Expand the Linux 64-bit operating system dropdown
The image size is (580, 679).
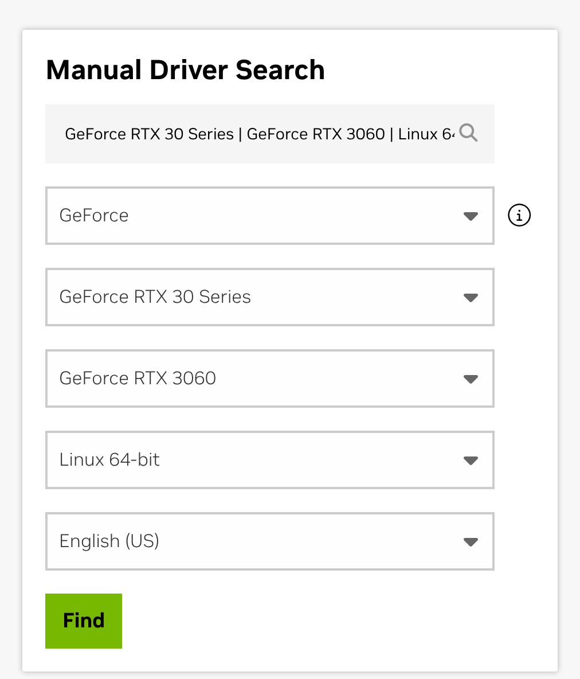270,460
